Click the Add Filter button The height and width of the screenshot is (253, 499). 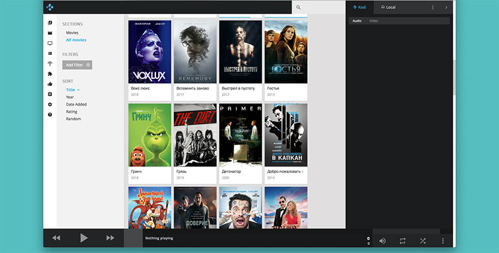pyautogui.click(x=77, y=65)
